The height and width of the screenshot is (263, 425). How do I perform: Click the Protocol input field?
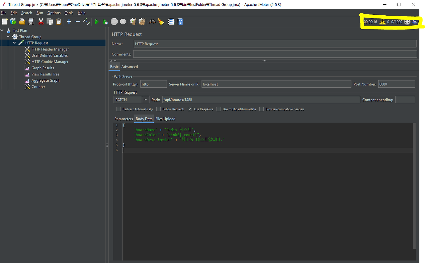click(153, 84)
